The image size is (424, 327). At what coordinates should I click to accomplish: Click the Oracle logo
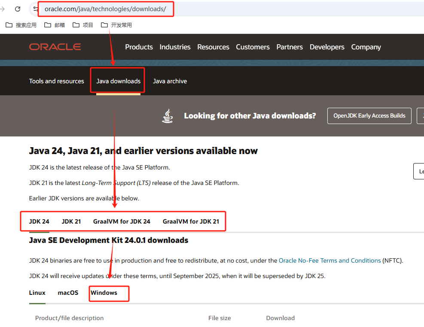[55, 47]
